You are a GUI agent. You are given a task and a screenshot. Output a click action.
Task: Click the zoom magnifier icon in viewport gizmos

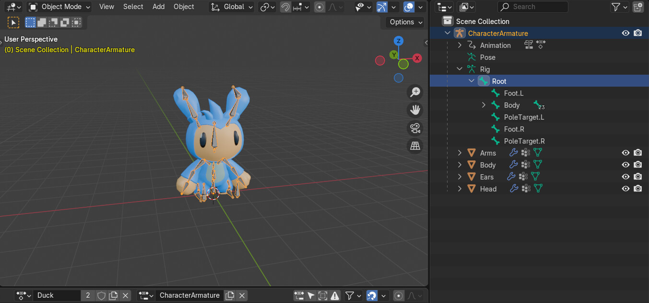pyautogui.click(x=414, y=92)
